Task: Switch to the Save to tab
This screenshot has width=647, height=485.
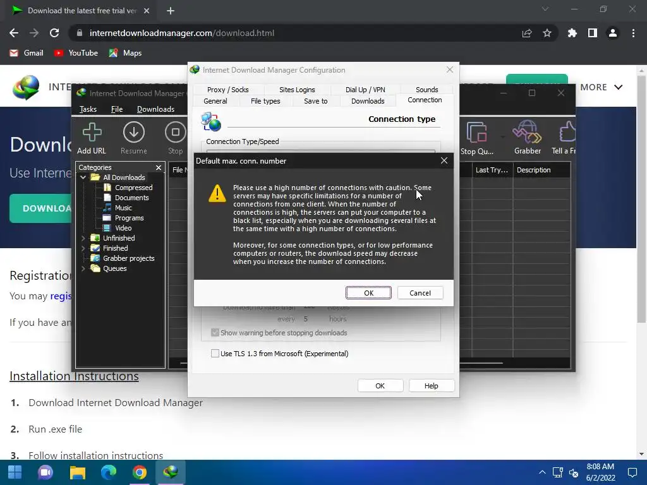Action: click(316, 101)
